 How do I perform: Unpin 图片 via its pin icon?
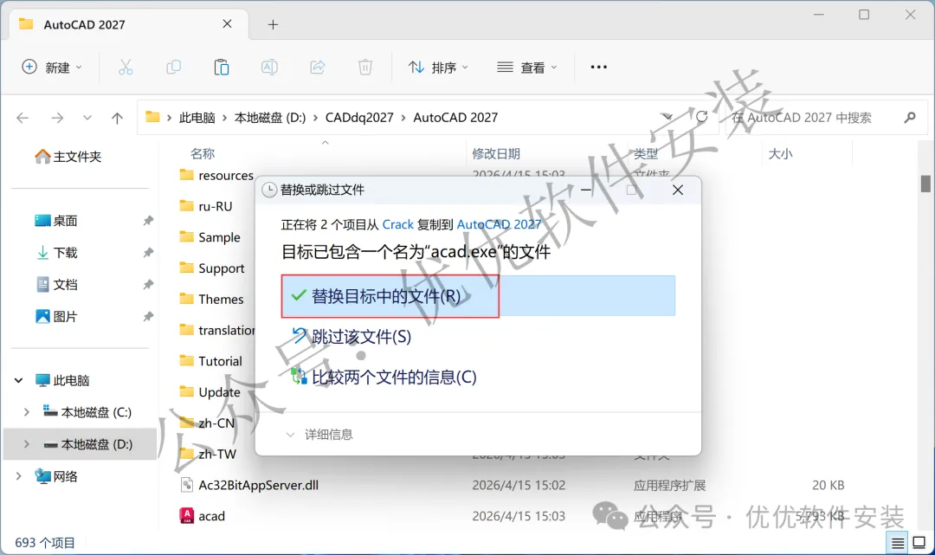(x=148, y=317)
